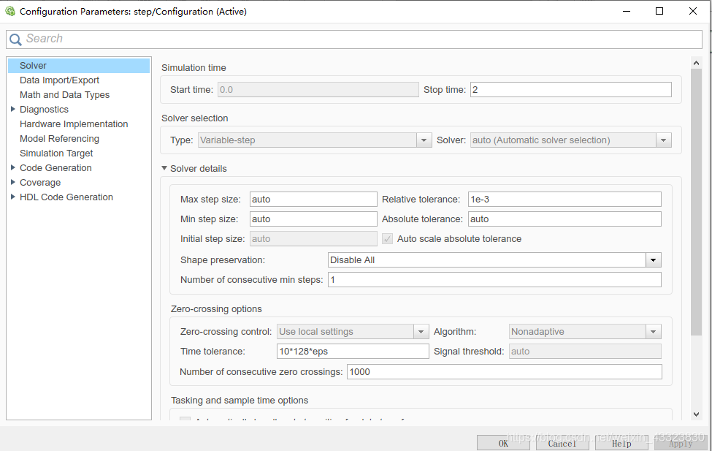The width and height of the screenshot is (712, 451).
Task: Maximize the Configuration Parameters window
Action: (659, 12)
